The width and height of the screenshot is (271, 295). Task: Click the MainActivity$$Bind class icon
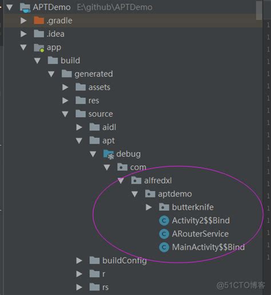164,248
